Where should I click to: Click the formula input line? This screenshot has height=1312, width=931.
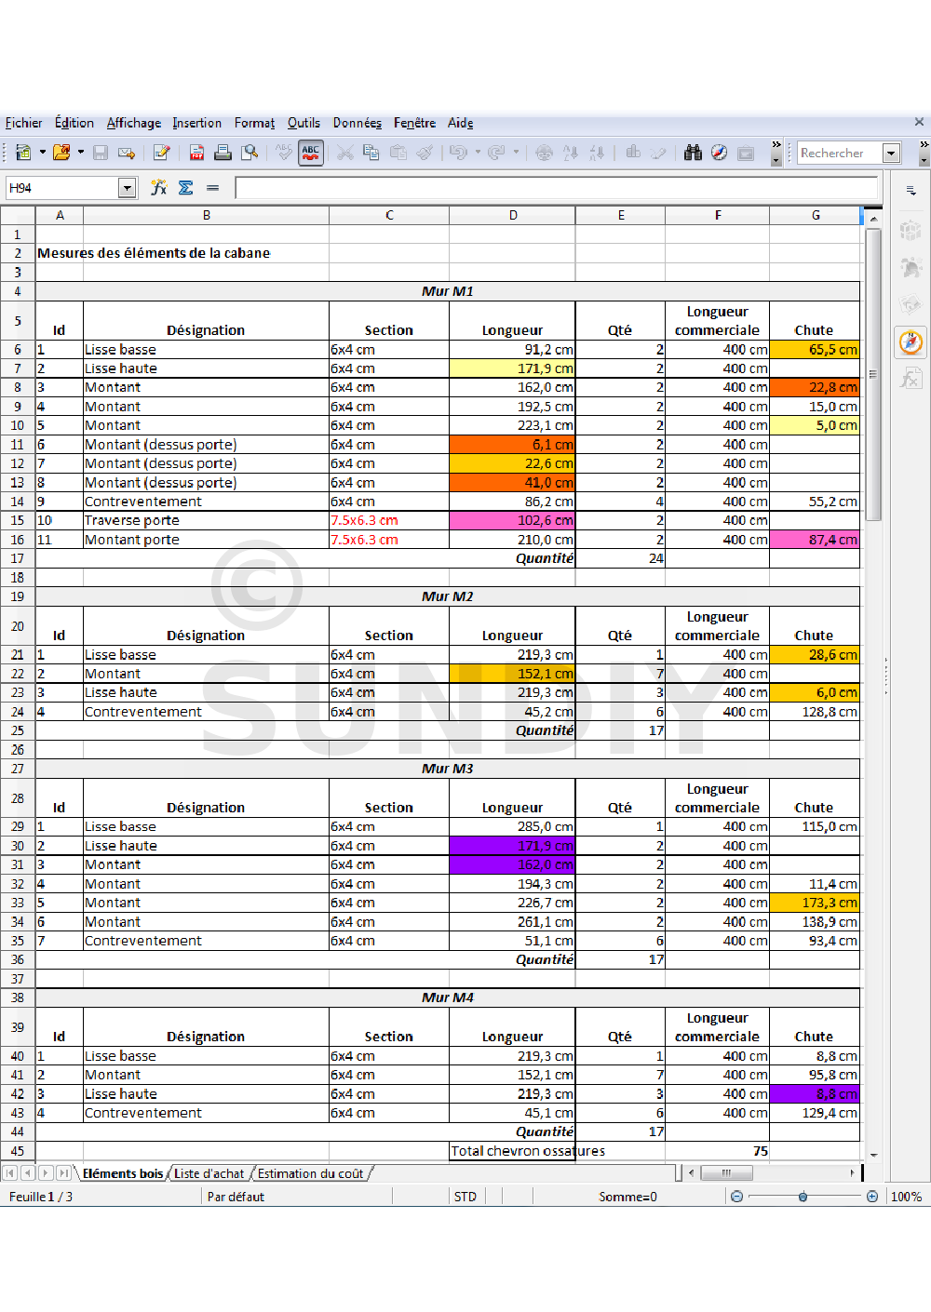click(x=555, y=188)
